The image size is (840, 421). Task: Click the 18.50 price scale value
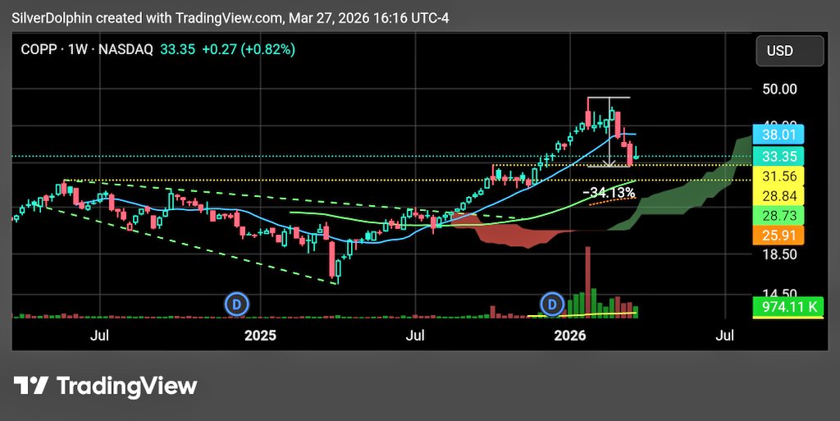pos(779,254)
